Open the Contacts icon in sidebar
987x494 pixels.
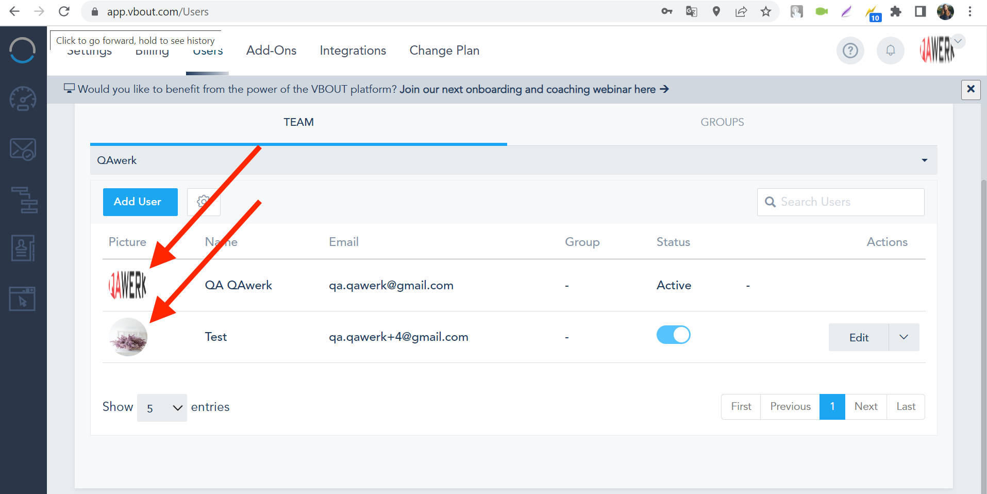pos(23,248)
